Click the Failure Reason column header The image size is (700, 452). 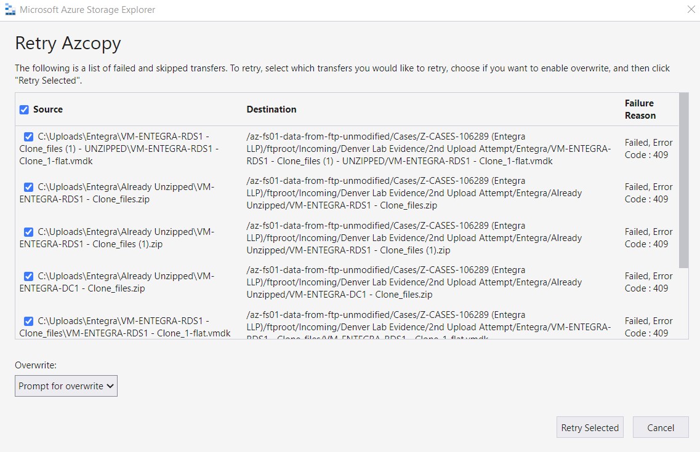pyautogui.click(x=640, y=109)
